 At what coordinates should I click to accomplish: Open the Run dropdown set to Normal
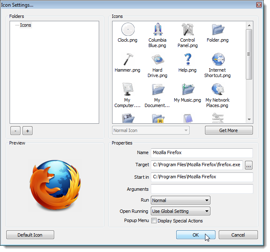[x=180, y=200]
